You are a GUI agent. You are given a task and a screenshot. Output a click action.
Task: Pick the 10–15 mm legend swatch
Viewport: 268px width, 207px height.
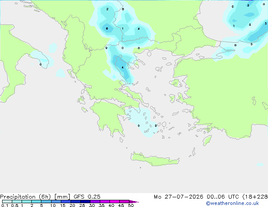tap(56, 202)
